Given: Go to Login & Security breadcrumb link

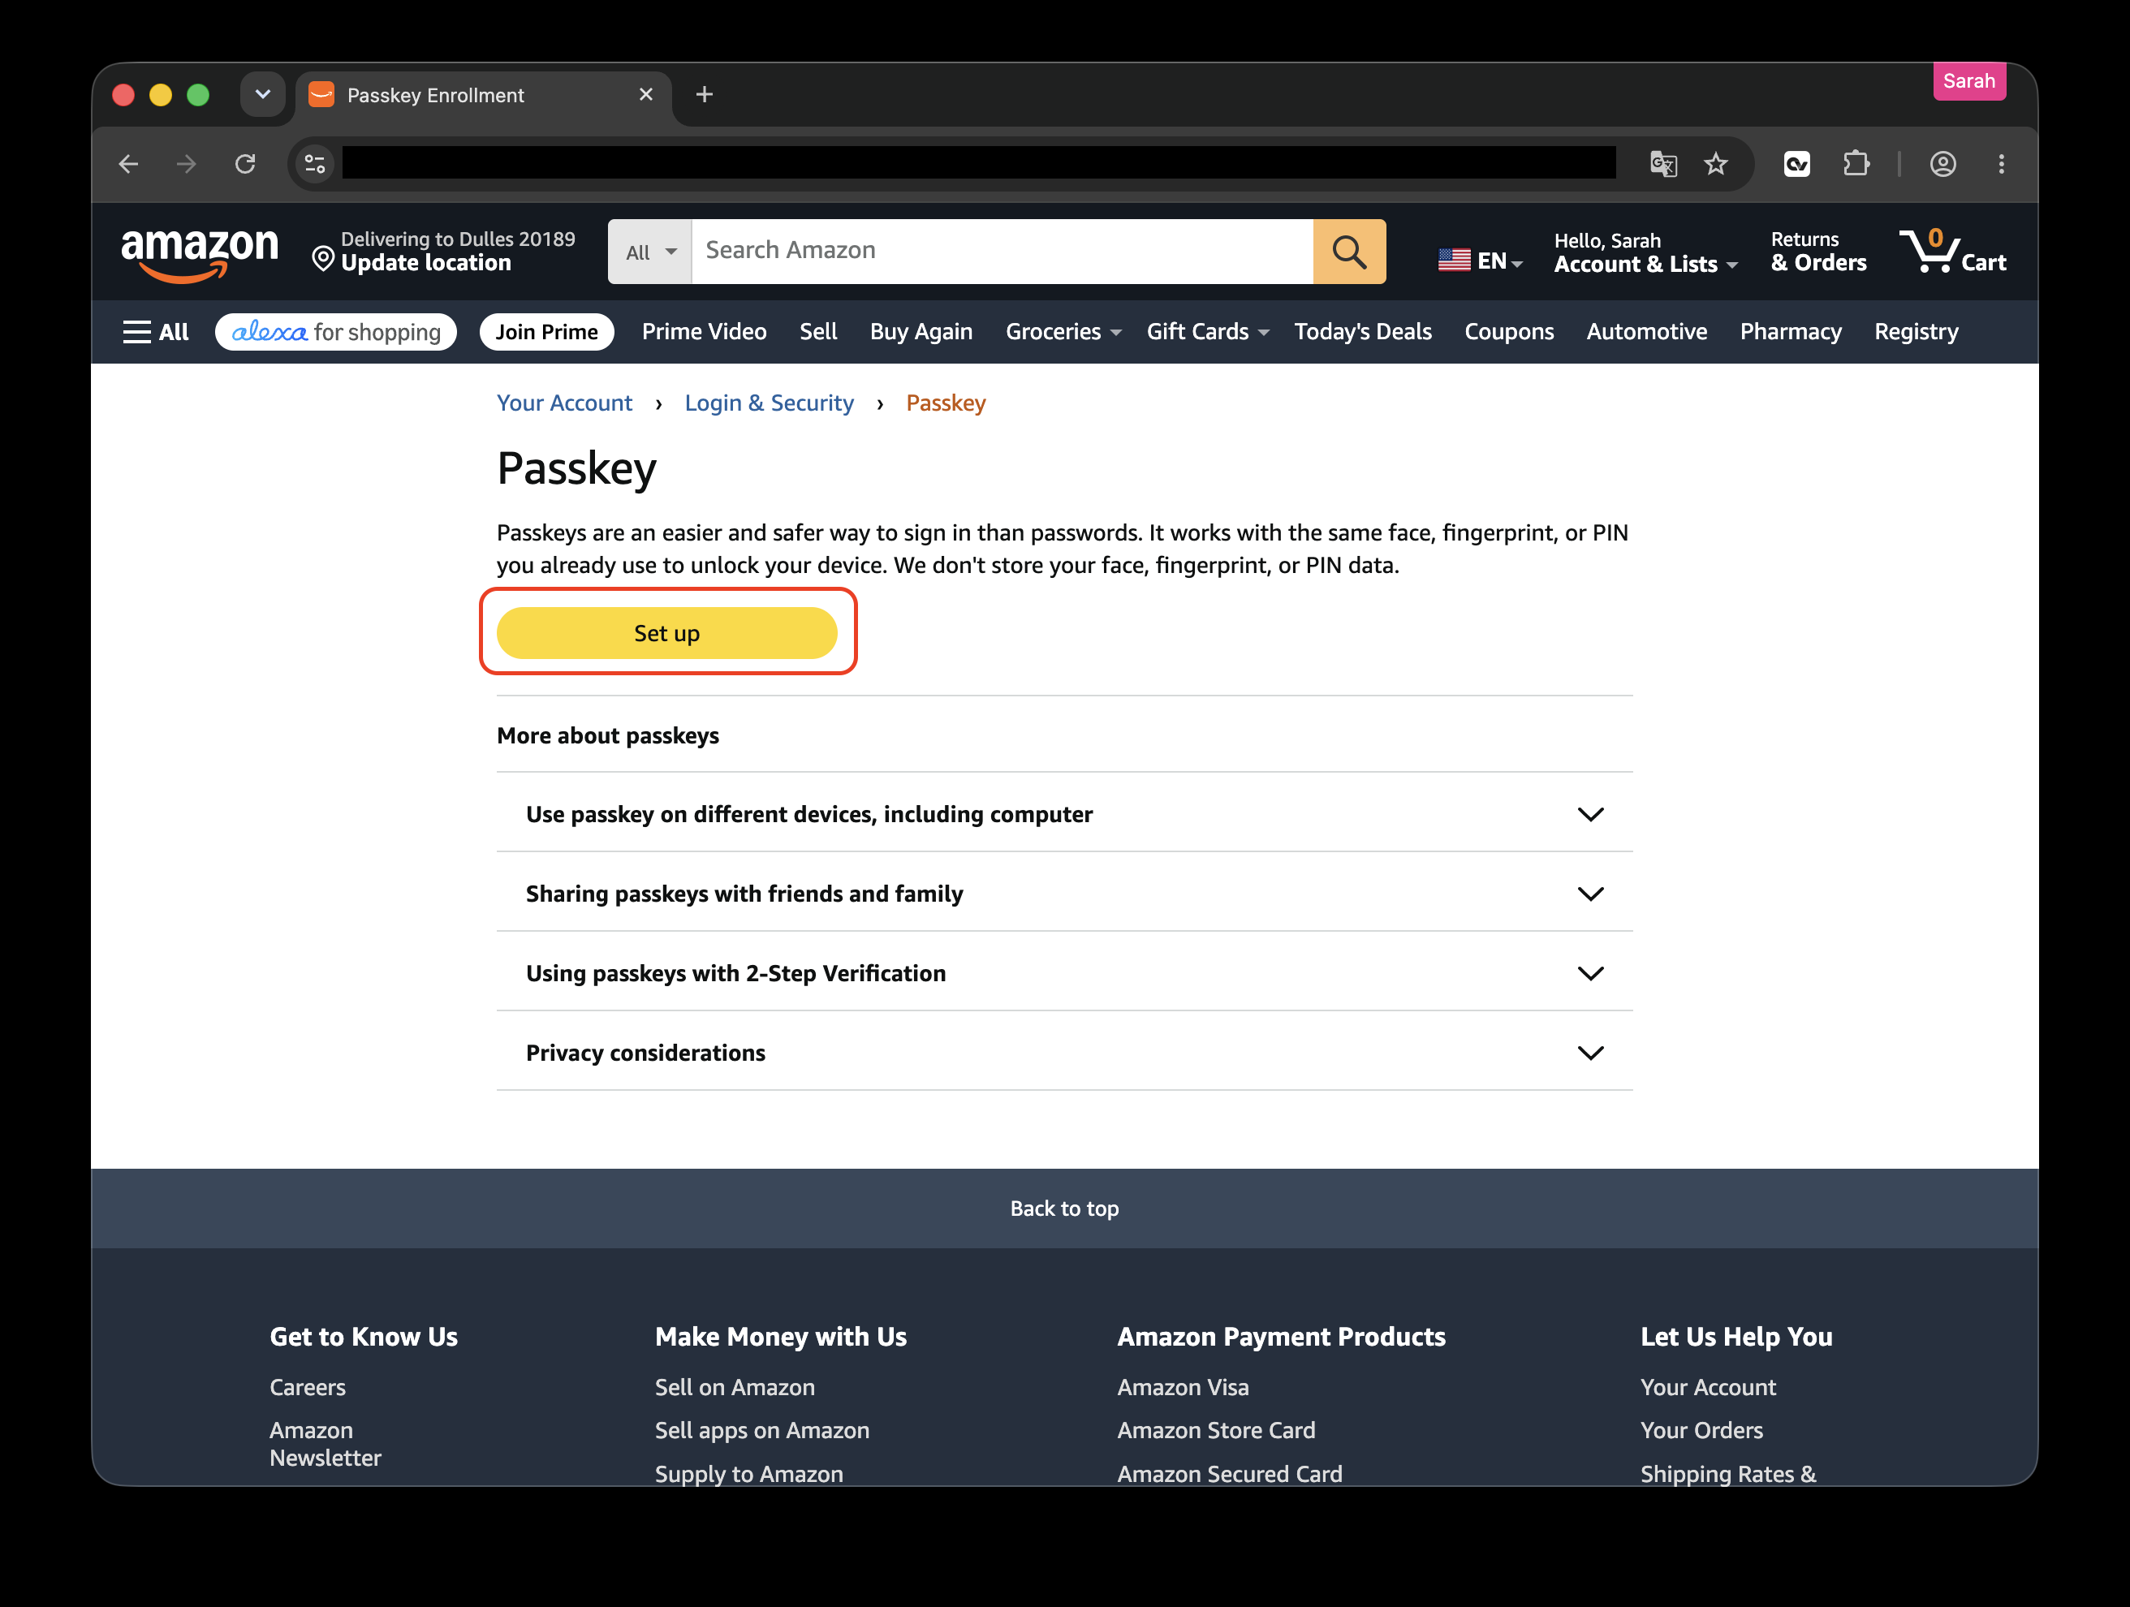Looking at the screenshot, I should pyautogui.click(x=769, y=403).
